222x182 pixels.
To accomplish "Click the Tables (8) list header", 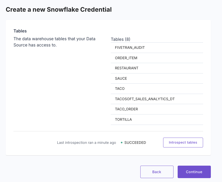I will 120,39.
